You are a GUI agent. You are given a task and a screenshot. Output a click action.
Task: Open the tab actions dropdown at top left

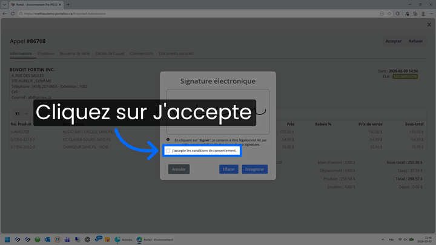click(4, 5)
